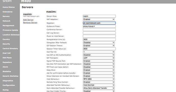Open Attended Transfer Behaviour dropdown
Image resolution: width=176 pixels, height=92 pixels.
point(99,85)
